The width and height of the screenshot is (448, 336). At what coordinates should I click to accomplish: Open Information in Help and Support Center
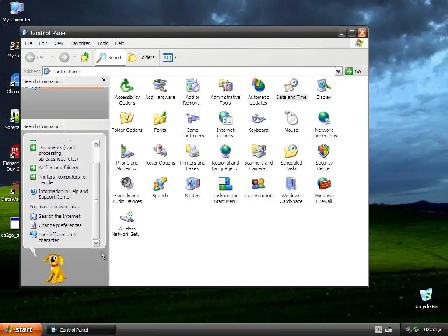click(59, 194)
